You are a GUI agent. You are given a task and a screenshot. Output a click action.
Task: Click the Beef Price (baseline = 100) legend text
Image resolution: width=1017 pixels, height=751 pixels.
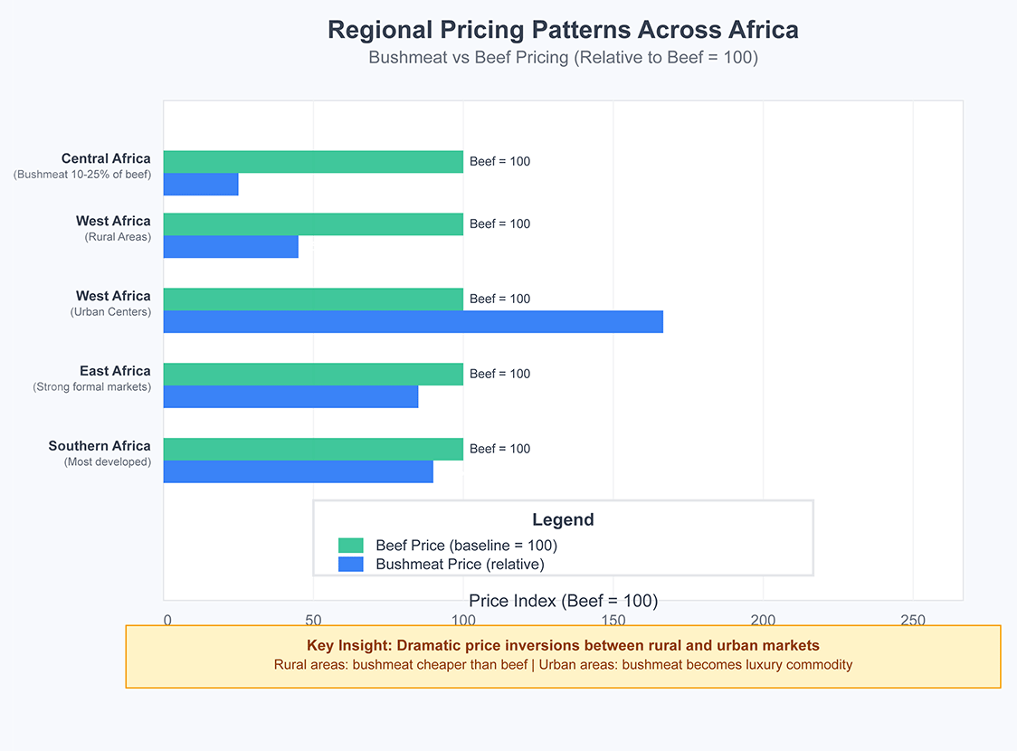tap(466, 545)
